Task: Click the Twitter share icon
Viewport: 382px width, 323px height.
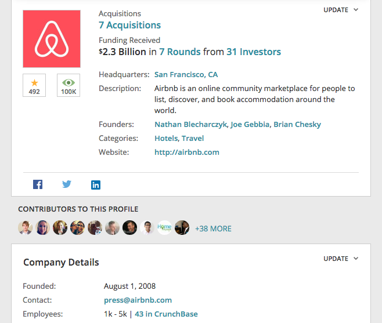Action: click(x=67, y=184)
